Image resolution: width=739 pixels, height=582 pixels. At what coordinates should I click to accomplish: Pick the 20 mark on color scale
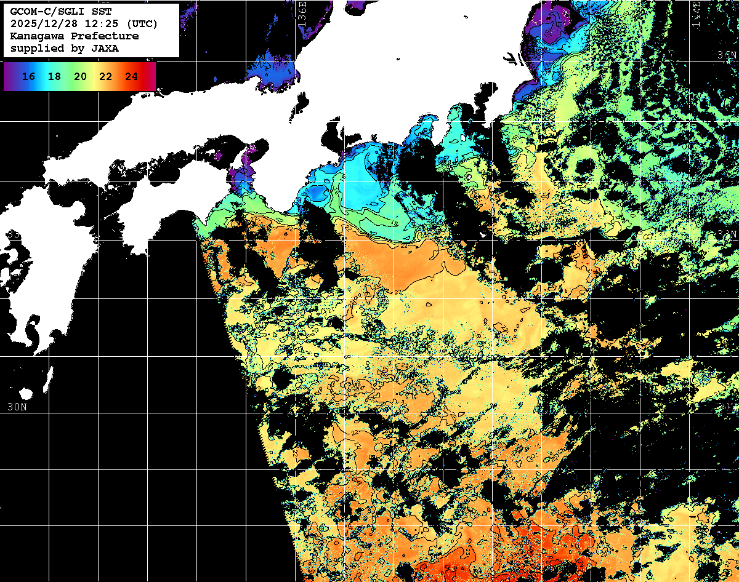click(79, 77)
